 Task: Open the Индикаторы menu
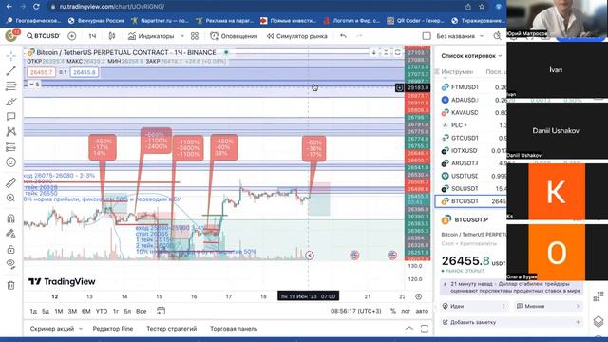151,36
